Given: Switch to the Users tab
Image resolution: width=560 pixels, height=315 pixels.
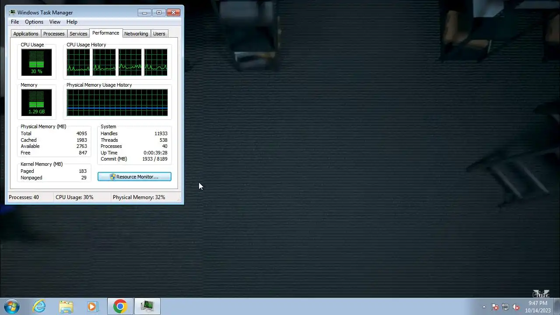Looking at the screenshot, I should coord(159,34).
